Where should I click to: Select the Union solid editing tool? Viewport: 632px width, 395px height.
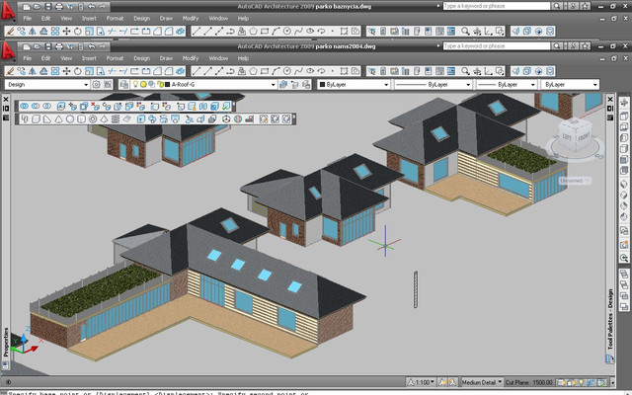point(25,106)
